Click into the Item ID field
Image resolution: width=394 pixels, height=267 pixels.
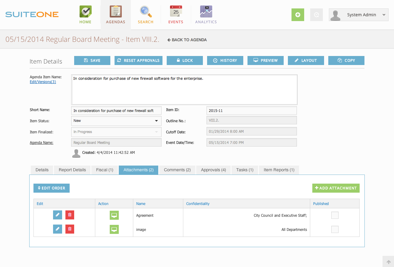click(251, 110)
